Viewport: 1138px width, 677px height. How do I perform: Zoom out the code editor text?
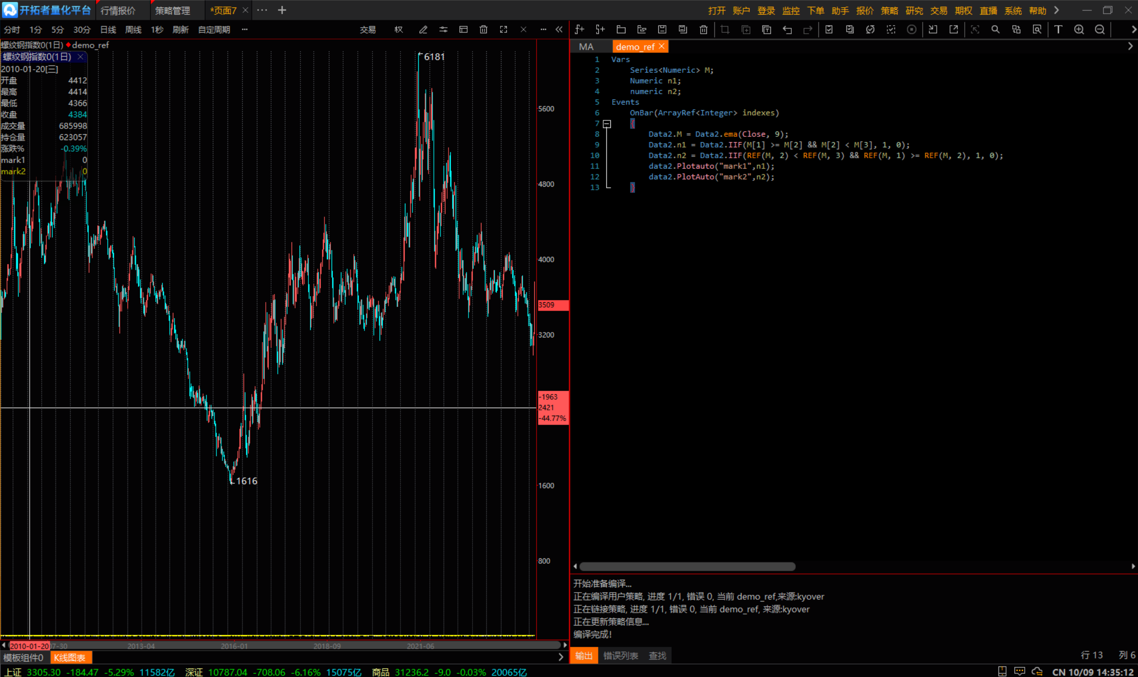(x=1100, y=30)
